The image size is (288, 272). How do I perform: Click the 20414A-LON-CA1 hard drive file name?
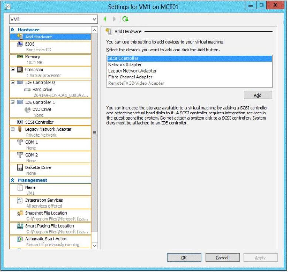coord(61,95)
